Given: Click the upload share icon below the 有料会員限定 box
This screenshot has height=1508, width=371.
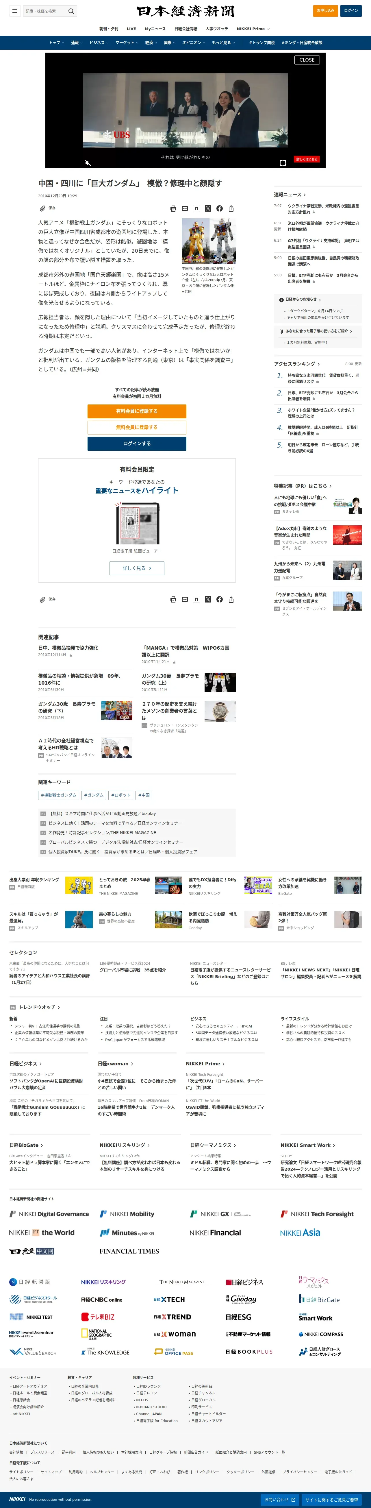Looking at the screenshot, I should pyautogui.click(x=231, y=599).
